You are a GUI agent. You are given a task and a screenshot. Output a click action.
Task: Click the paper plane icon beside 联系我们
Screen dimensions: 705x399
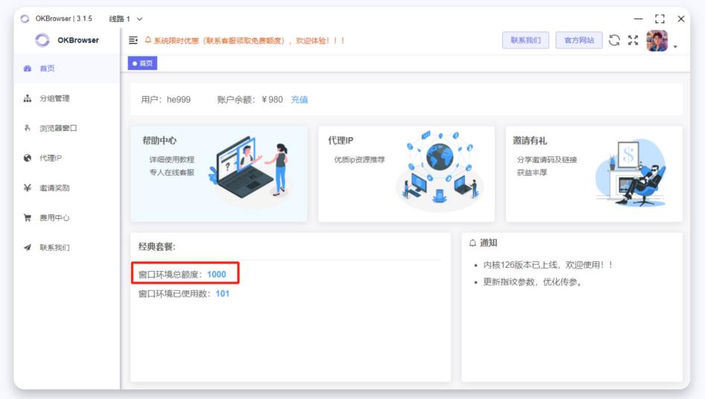[x=28, y=247]
